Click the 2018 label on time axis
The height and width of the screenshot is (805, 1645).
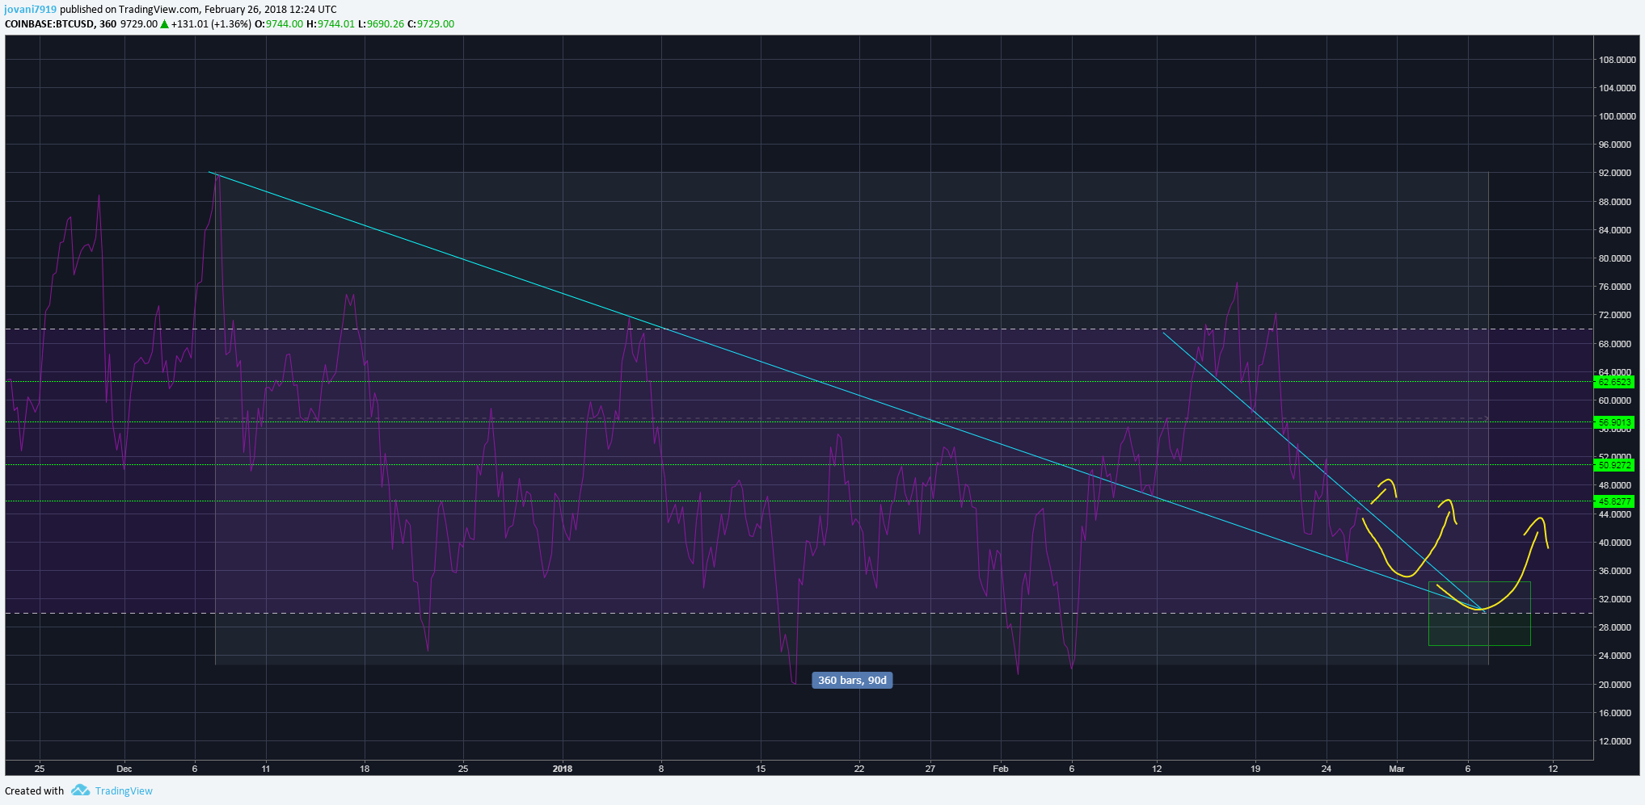[x=563, y=769]
